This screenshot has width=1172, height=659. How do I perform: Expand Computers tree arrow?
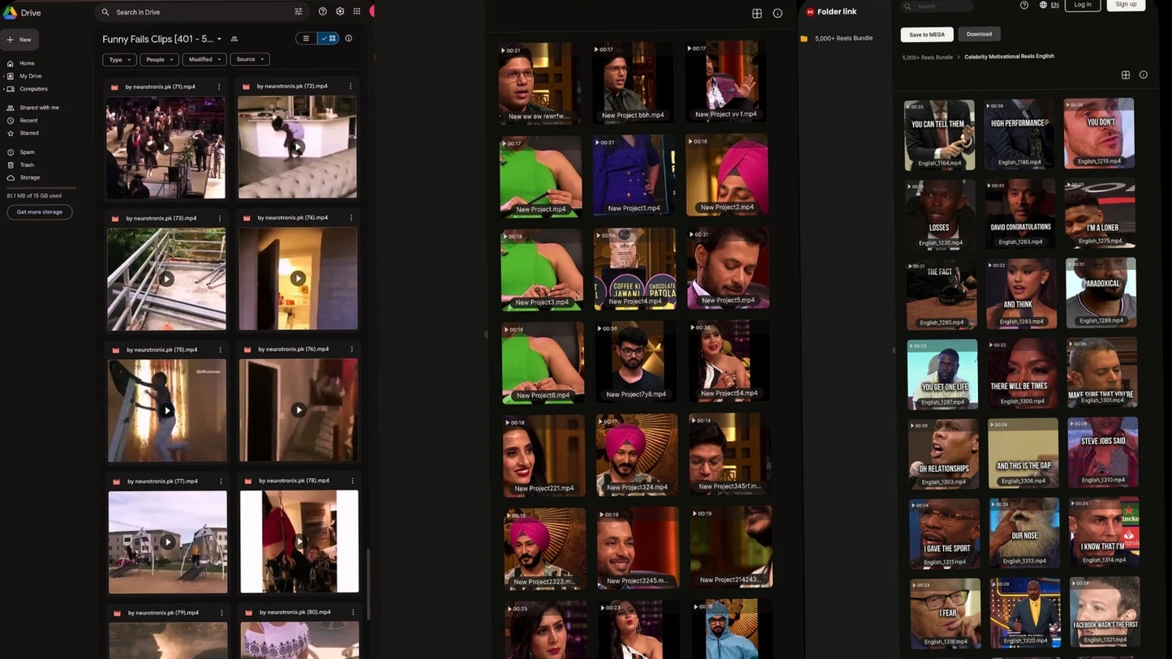coord(3,89)
